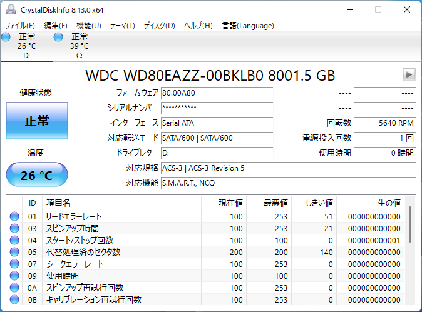Click the transfer mode field SATA/600 | SATA/600
This screenshot has height=312, width=422.
217,138
